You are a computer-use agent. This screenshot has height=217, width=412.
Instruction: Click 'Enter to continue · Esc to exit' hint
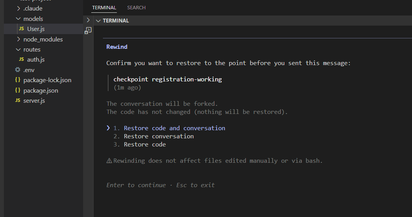tap(160, 185)
